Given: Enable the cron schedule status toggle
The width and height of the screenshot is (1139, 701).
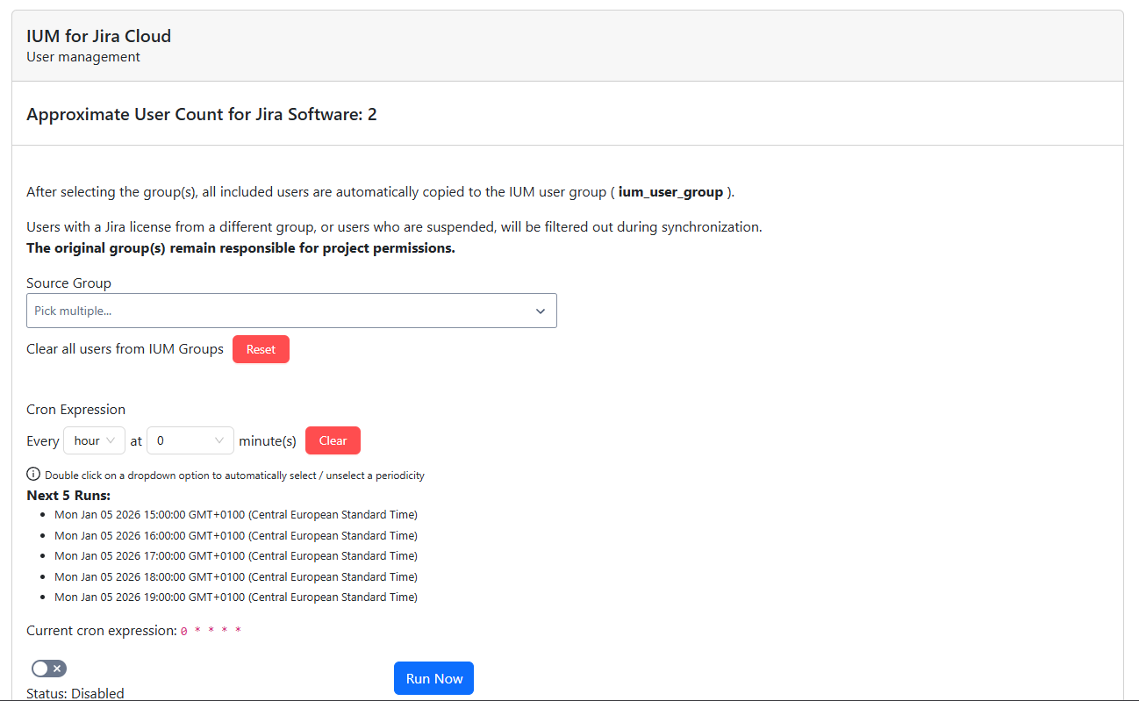Looking at the screenshot, I should [48, 669].
